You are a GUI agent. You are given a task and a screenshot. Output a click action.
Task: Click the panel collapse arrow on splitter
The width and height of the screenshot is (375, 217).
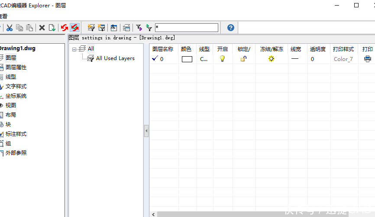pyautogui.click(x=146, y=131)
